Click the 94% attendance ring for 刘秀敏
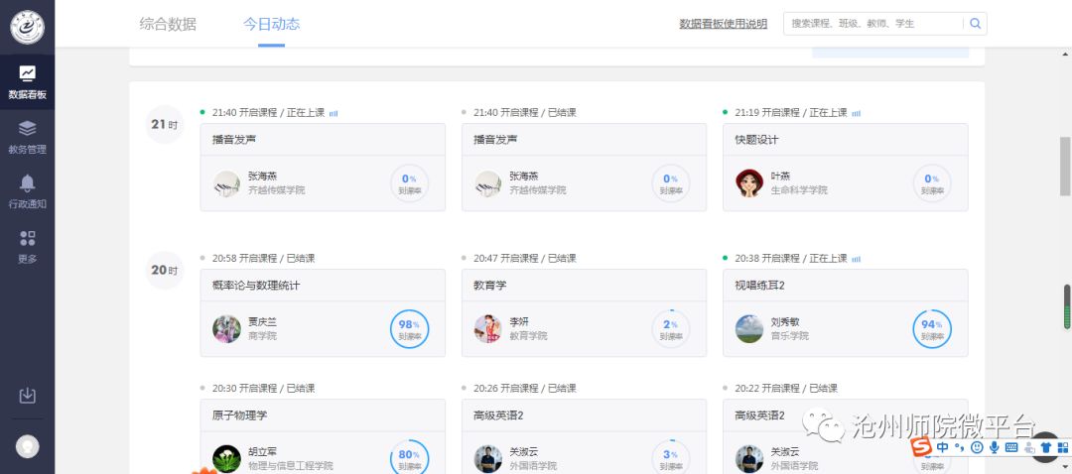 click(x=931, y=329)
